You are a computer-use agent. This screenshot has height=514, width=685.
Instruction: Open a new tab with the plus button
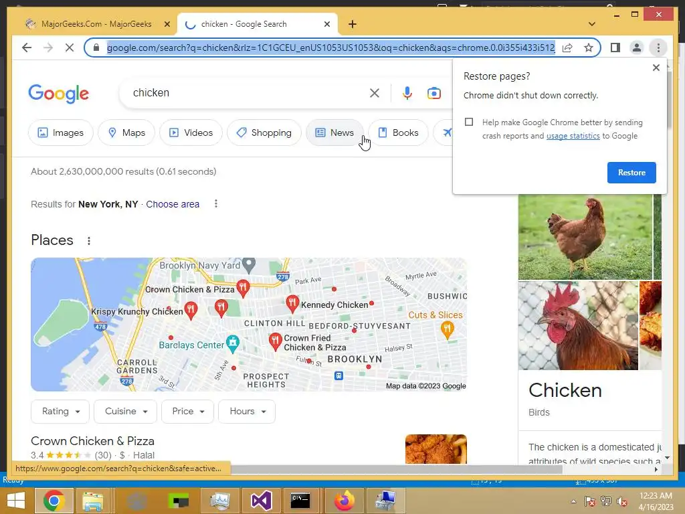click(x=353, y=24)
